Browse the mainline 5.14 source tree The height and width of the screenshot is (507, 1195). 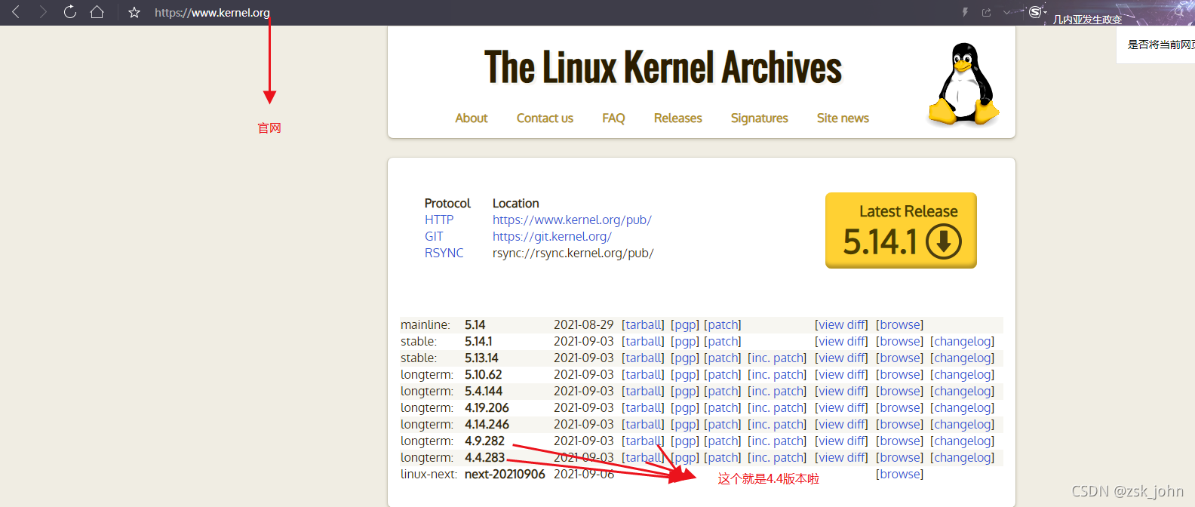pyautogui.click(x=899, y=325)
